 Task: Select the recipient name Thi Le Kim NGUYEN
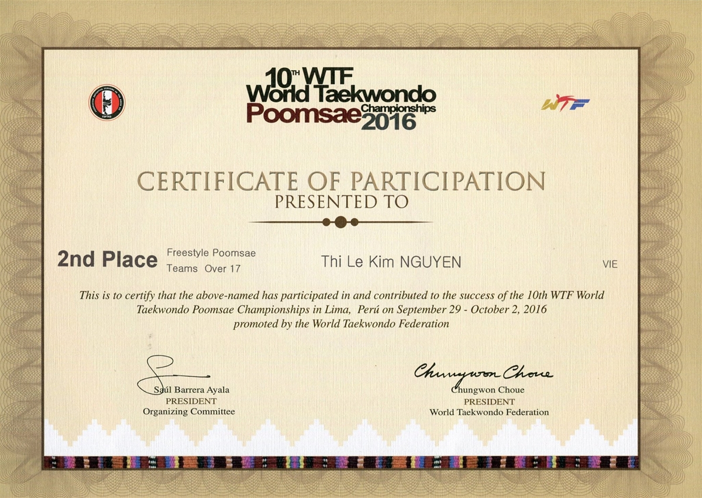point(391,263)
